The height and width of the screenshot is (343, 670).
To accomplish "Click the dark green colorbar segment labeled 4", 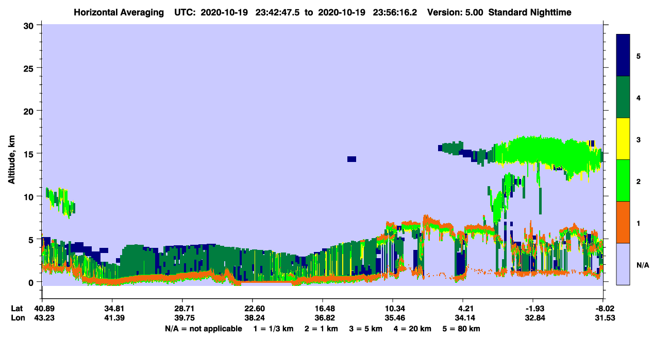I will [623, 97].
